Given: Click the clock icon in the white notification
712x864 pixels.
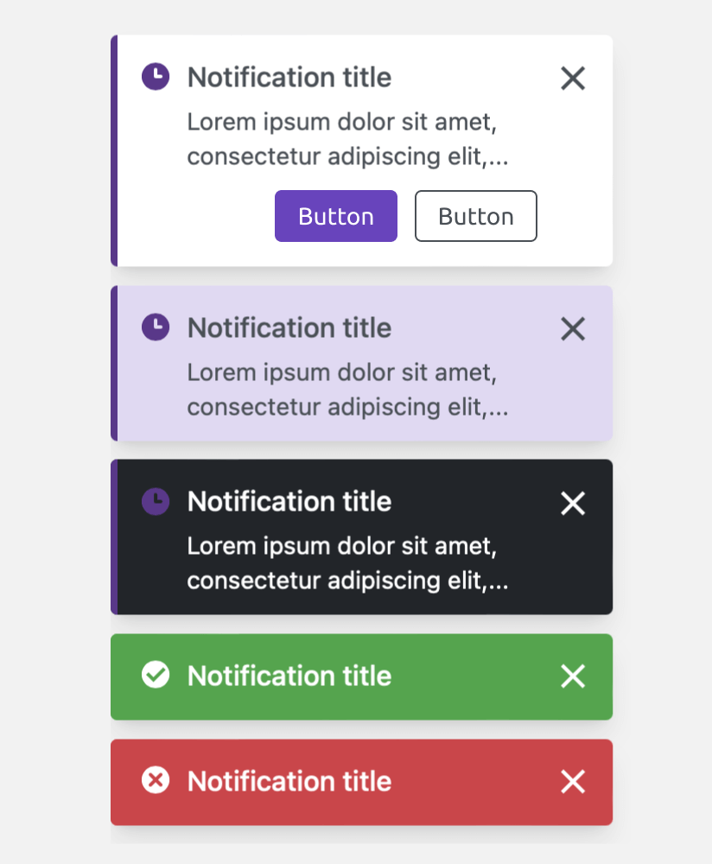Looking at the screenshot, I should coord(156,77).
